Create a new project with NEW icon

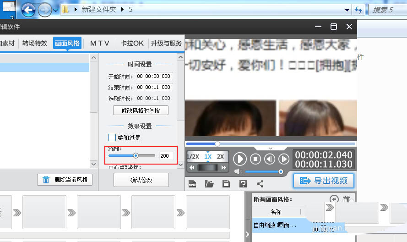(x=192, y=184)
